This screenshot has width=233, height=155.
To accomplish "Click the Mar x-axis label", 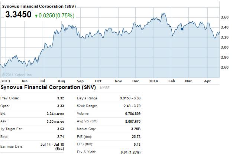I will [x=188, y=81].
